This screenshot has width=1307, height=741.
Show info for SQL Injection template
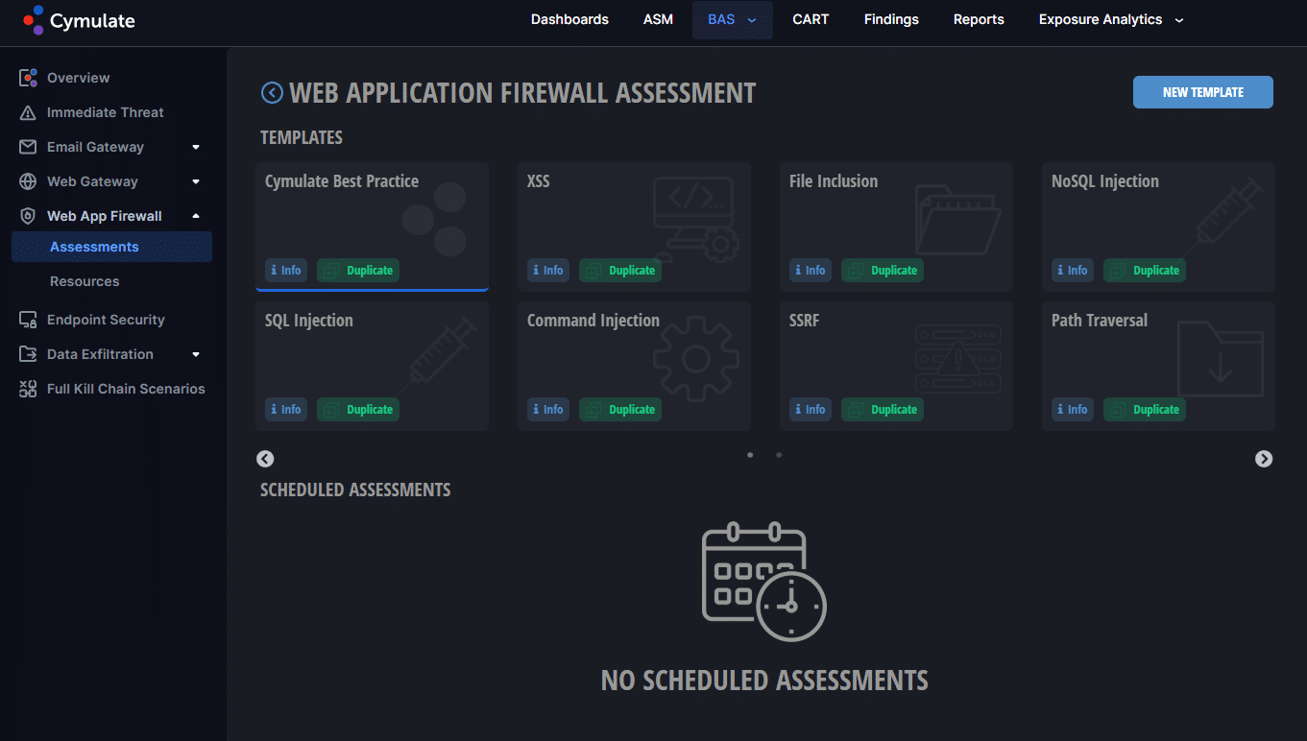(x=286, y=410)
